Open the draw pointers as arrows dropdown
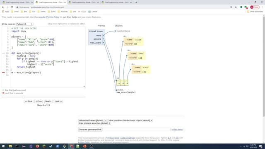Screen dimensions: 265x149 pos(94,123)
